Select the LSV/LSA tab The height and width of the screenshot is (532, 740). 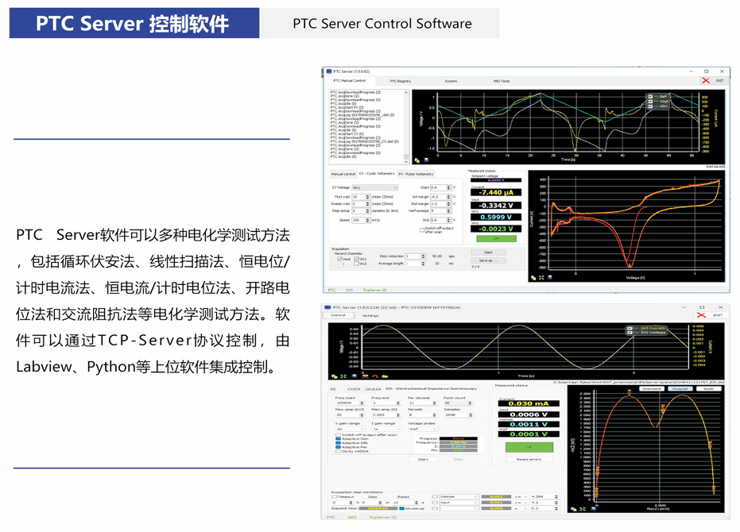pyautogui.click(x=373, y=389)
